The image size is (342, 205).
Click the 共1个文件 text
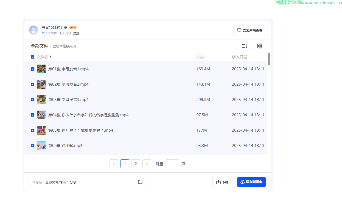(49, 33)
